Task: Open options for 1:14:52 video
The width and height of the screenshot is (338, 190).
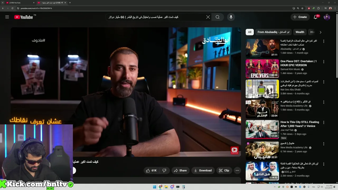Action: [x=323, y=164]
